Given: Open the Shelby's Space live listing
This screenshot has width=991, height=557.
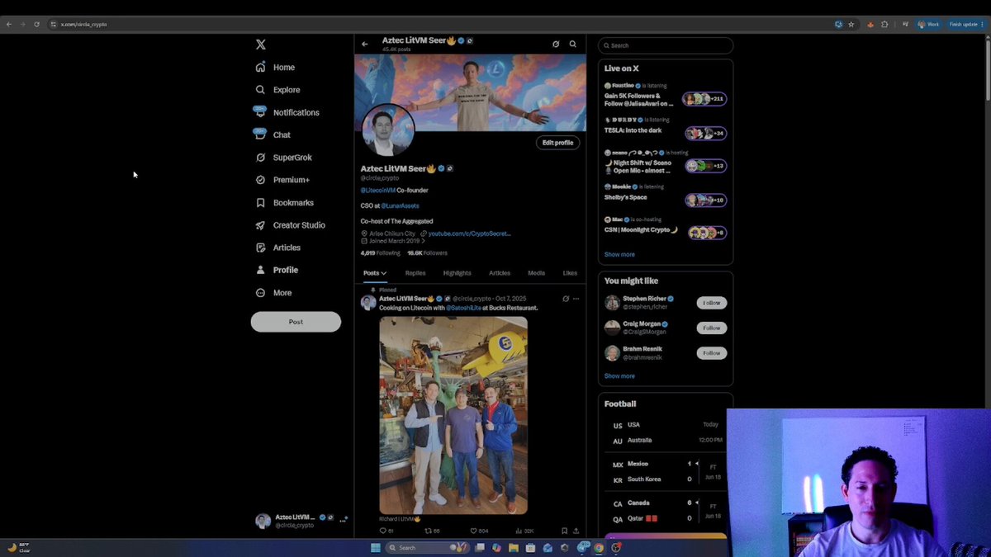Looking at the screenshot, I should [x=665, y=196].
